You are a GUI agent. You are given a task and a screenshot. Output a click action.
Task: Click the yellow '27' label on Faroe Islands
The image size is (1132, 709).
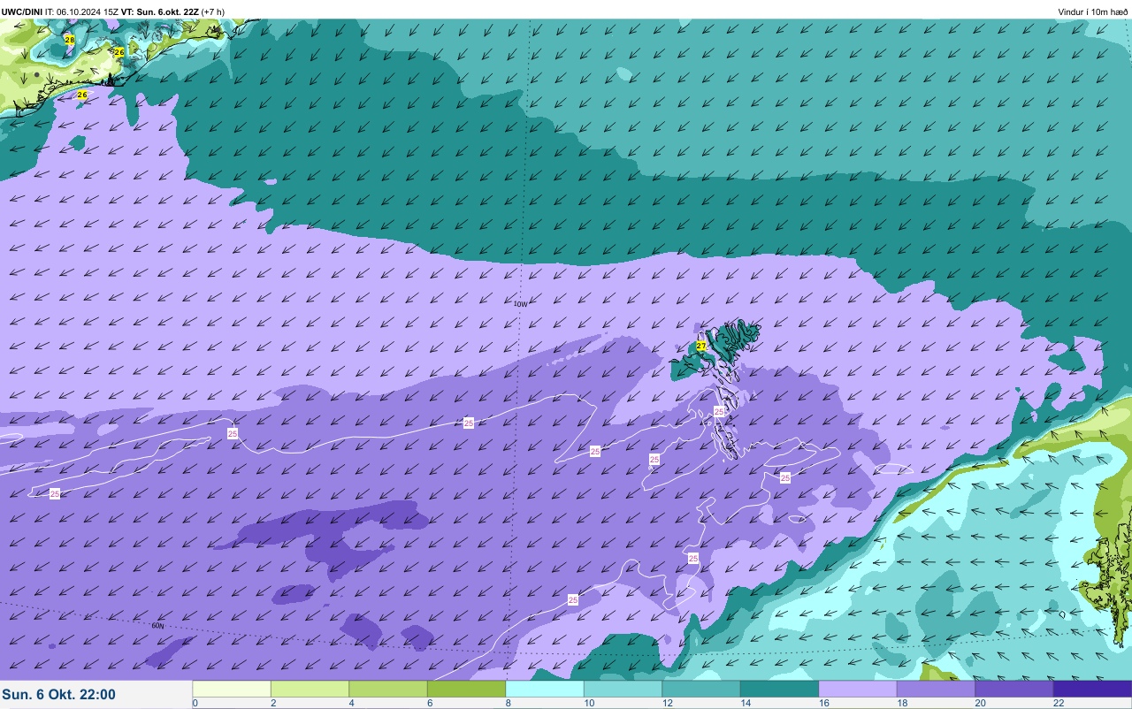701,346
